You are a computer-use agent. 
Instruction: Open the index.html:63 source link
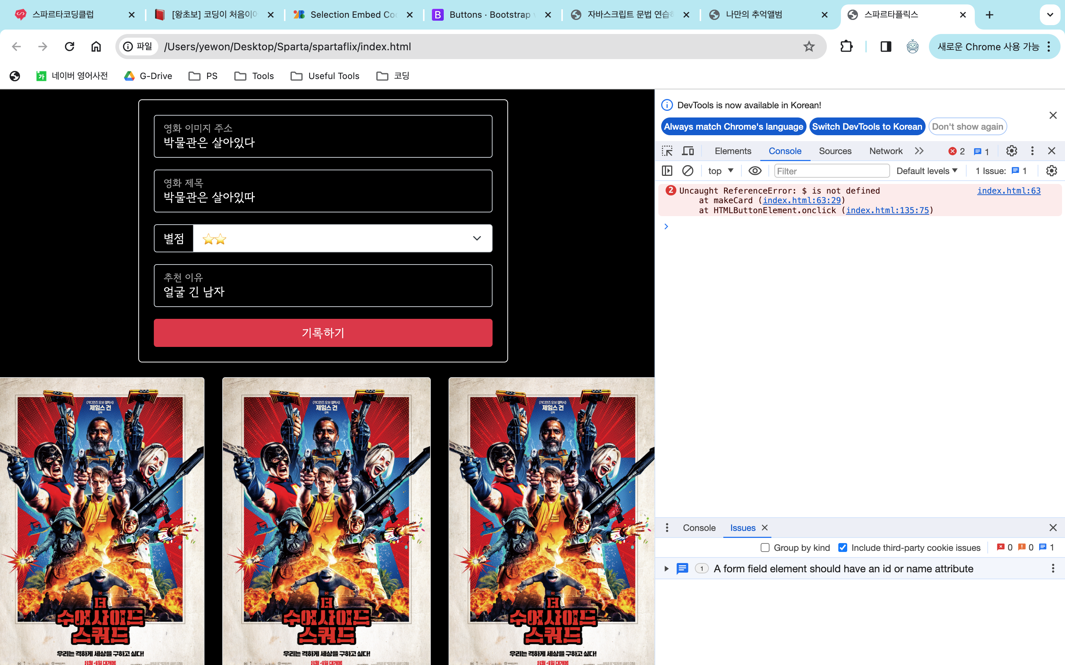[x=1009, y=191]
